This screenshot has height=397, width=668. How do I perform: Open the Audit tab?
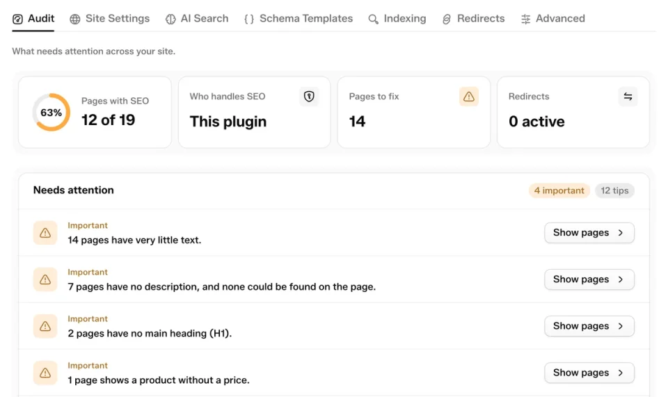pos(33,19)
